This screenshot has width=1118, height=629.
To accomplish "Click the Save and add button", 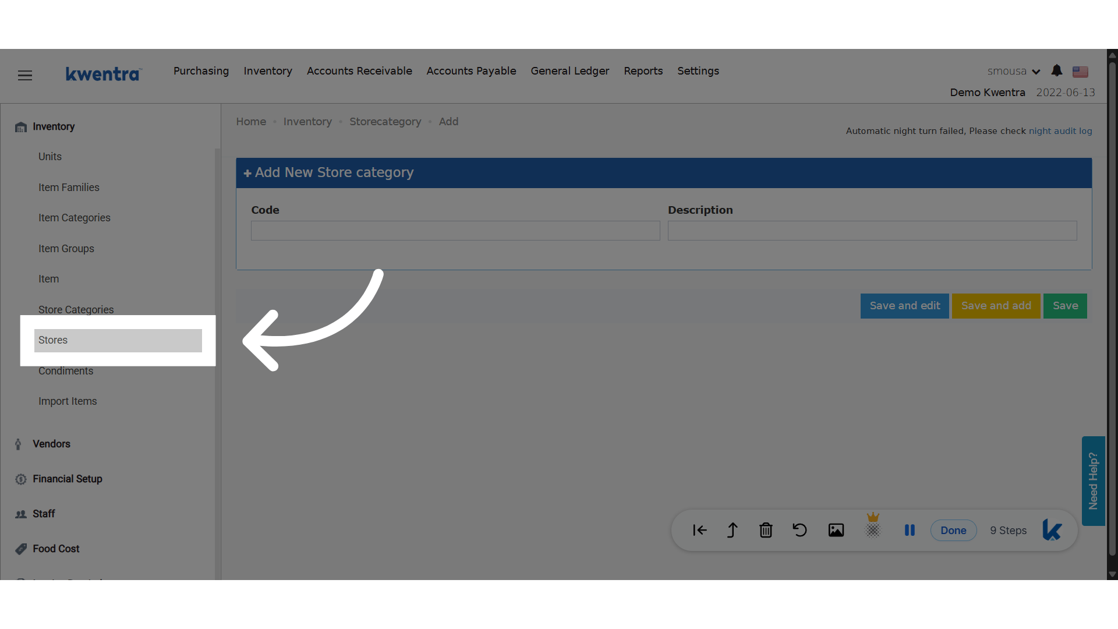I will tap(996, 306).
